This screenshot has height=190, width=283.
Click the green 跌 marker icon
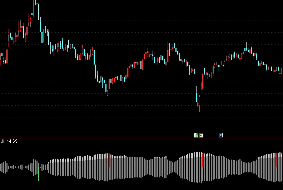click(x=196, y=135)
